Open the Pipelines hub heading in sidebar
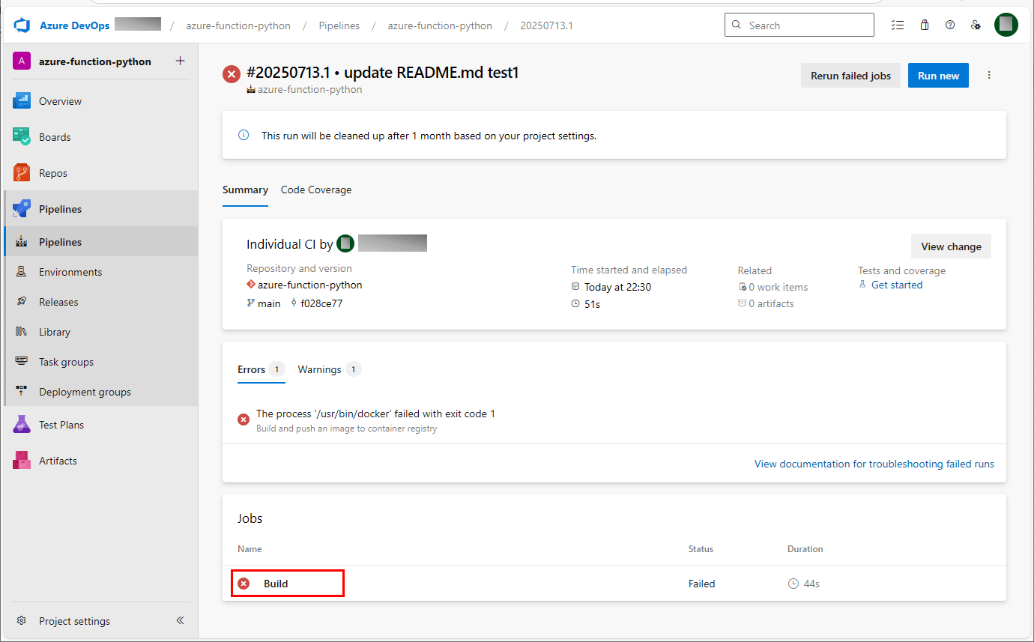This screenshot has height=642, width=1034. coord(100,209)
